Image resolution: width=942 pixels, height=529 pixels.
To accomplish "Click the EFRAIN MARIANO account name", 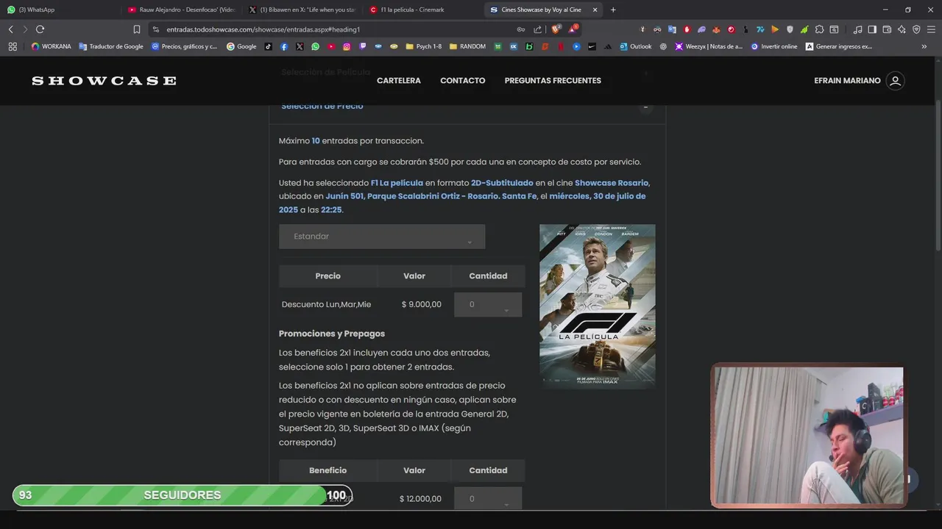I will [x=847, y=81].
